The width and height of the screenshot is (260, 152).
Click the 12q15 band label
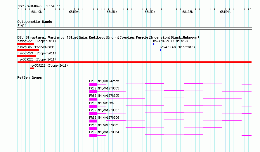[22, 25]
